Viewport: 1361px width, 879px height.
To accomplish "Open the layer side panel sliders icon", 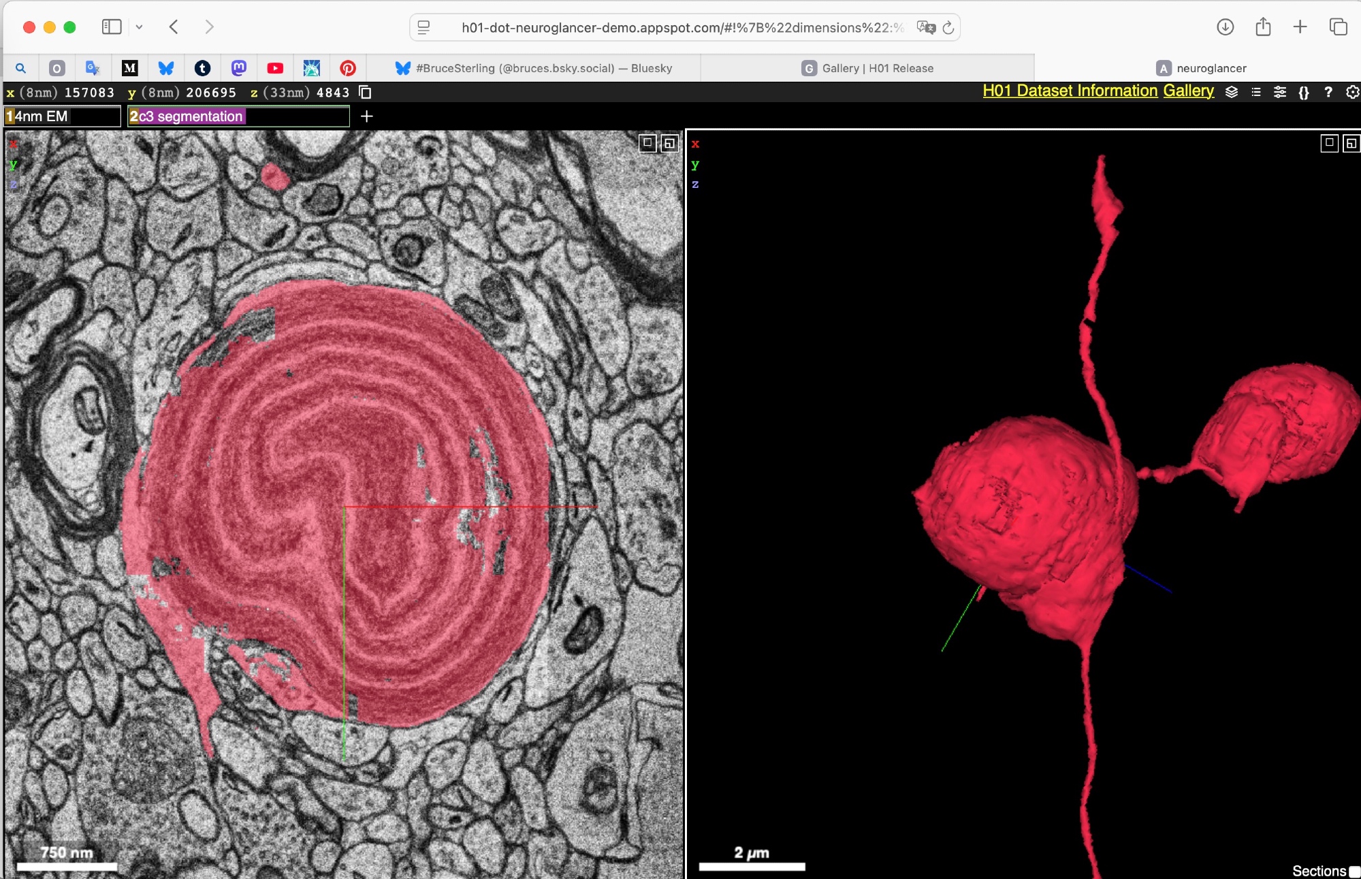I will coord(1280,92).
